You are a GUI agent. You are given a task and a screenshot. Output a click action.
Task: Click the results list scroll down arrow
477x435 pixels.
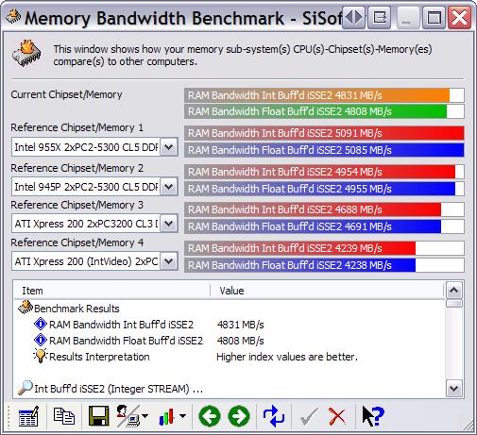453,389
